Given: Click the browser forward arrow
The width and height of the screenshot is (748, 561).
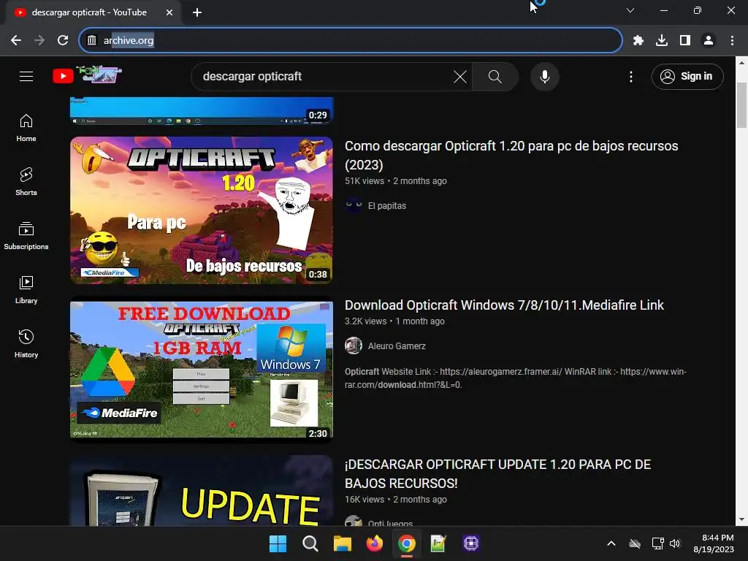Looking at the screenshot, I should 39,41.
